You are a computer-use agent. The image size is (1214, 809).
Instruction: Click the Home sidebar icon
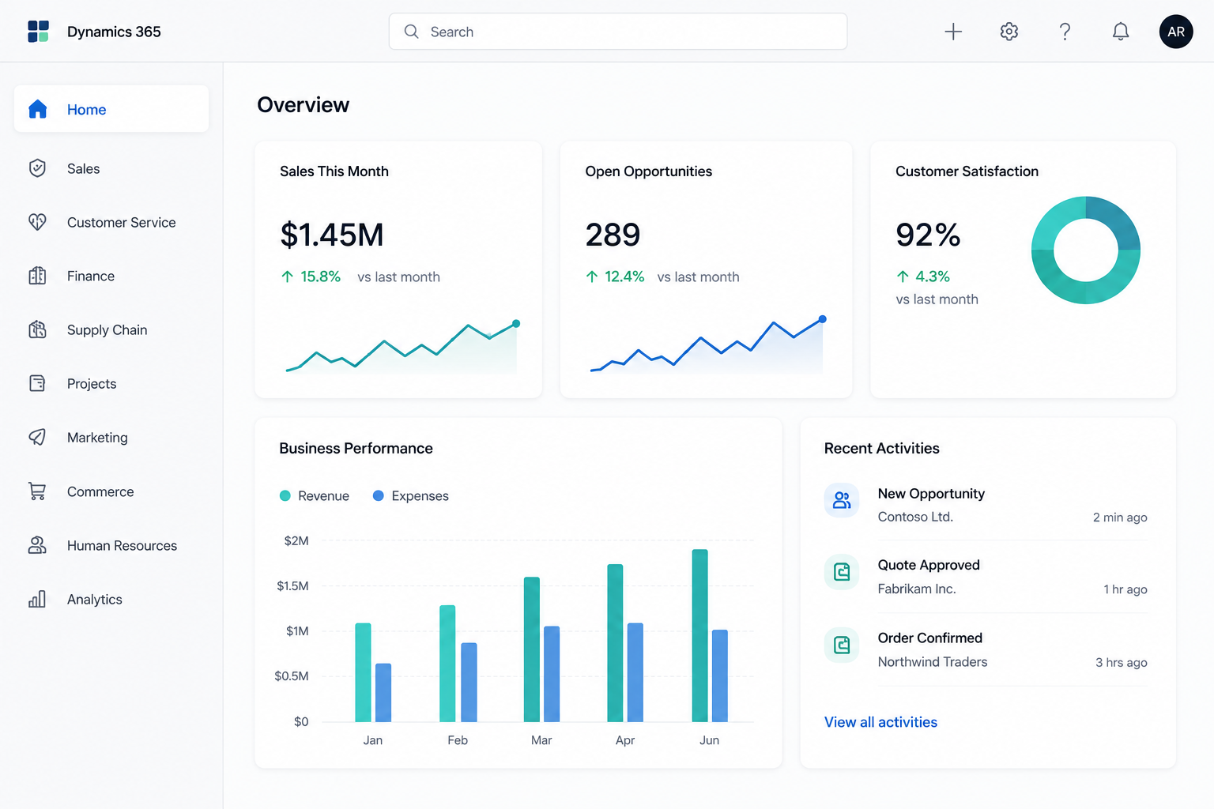coord(37,109)
